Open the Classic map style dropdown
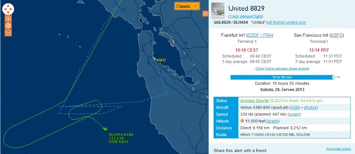This screenshot has height=154, width=355. (x=187, y=6)
